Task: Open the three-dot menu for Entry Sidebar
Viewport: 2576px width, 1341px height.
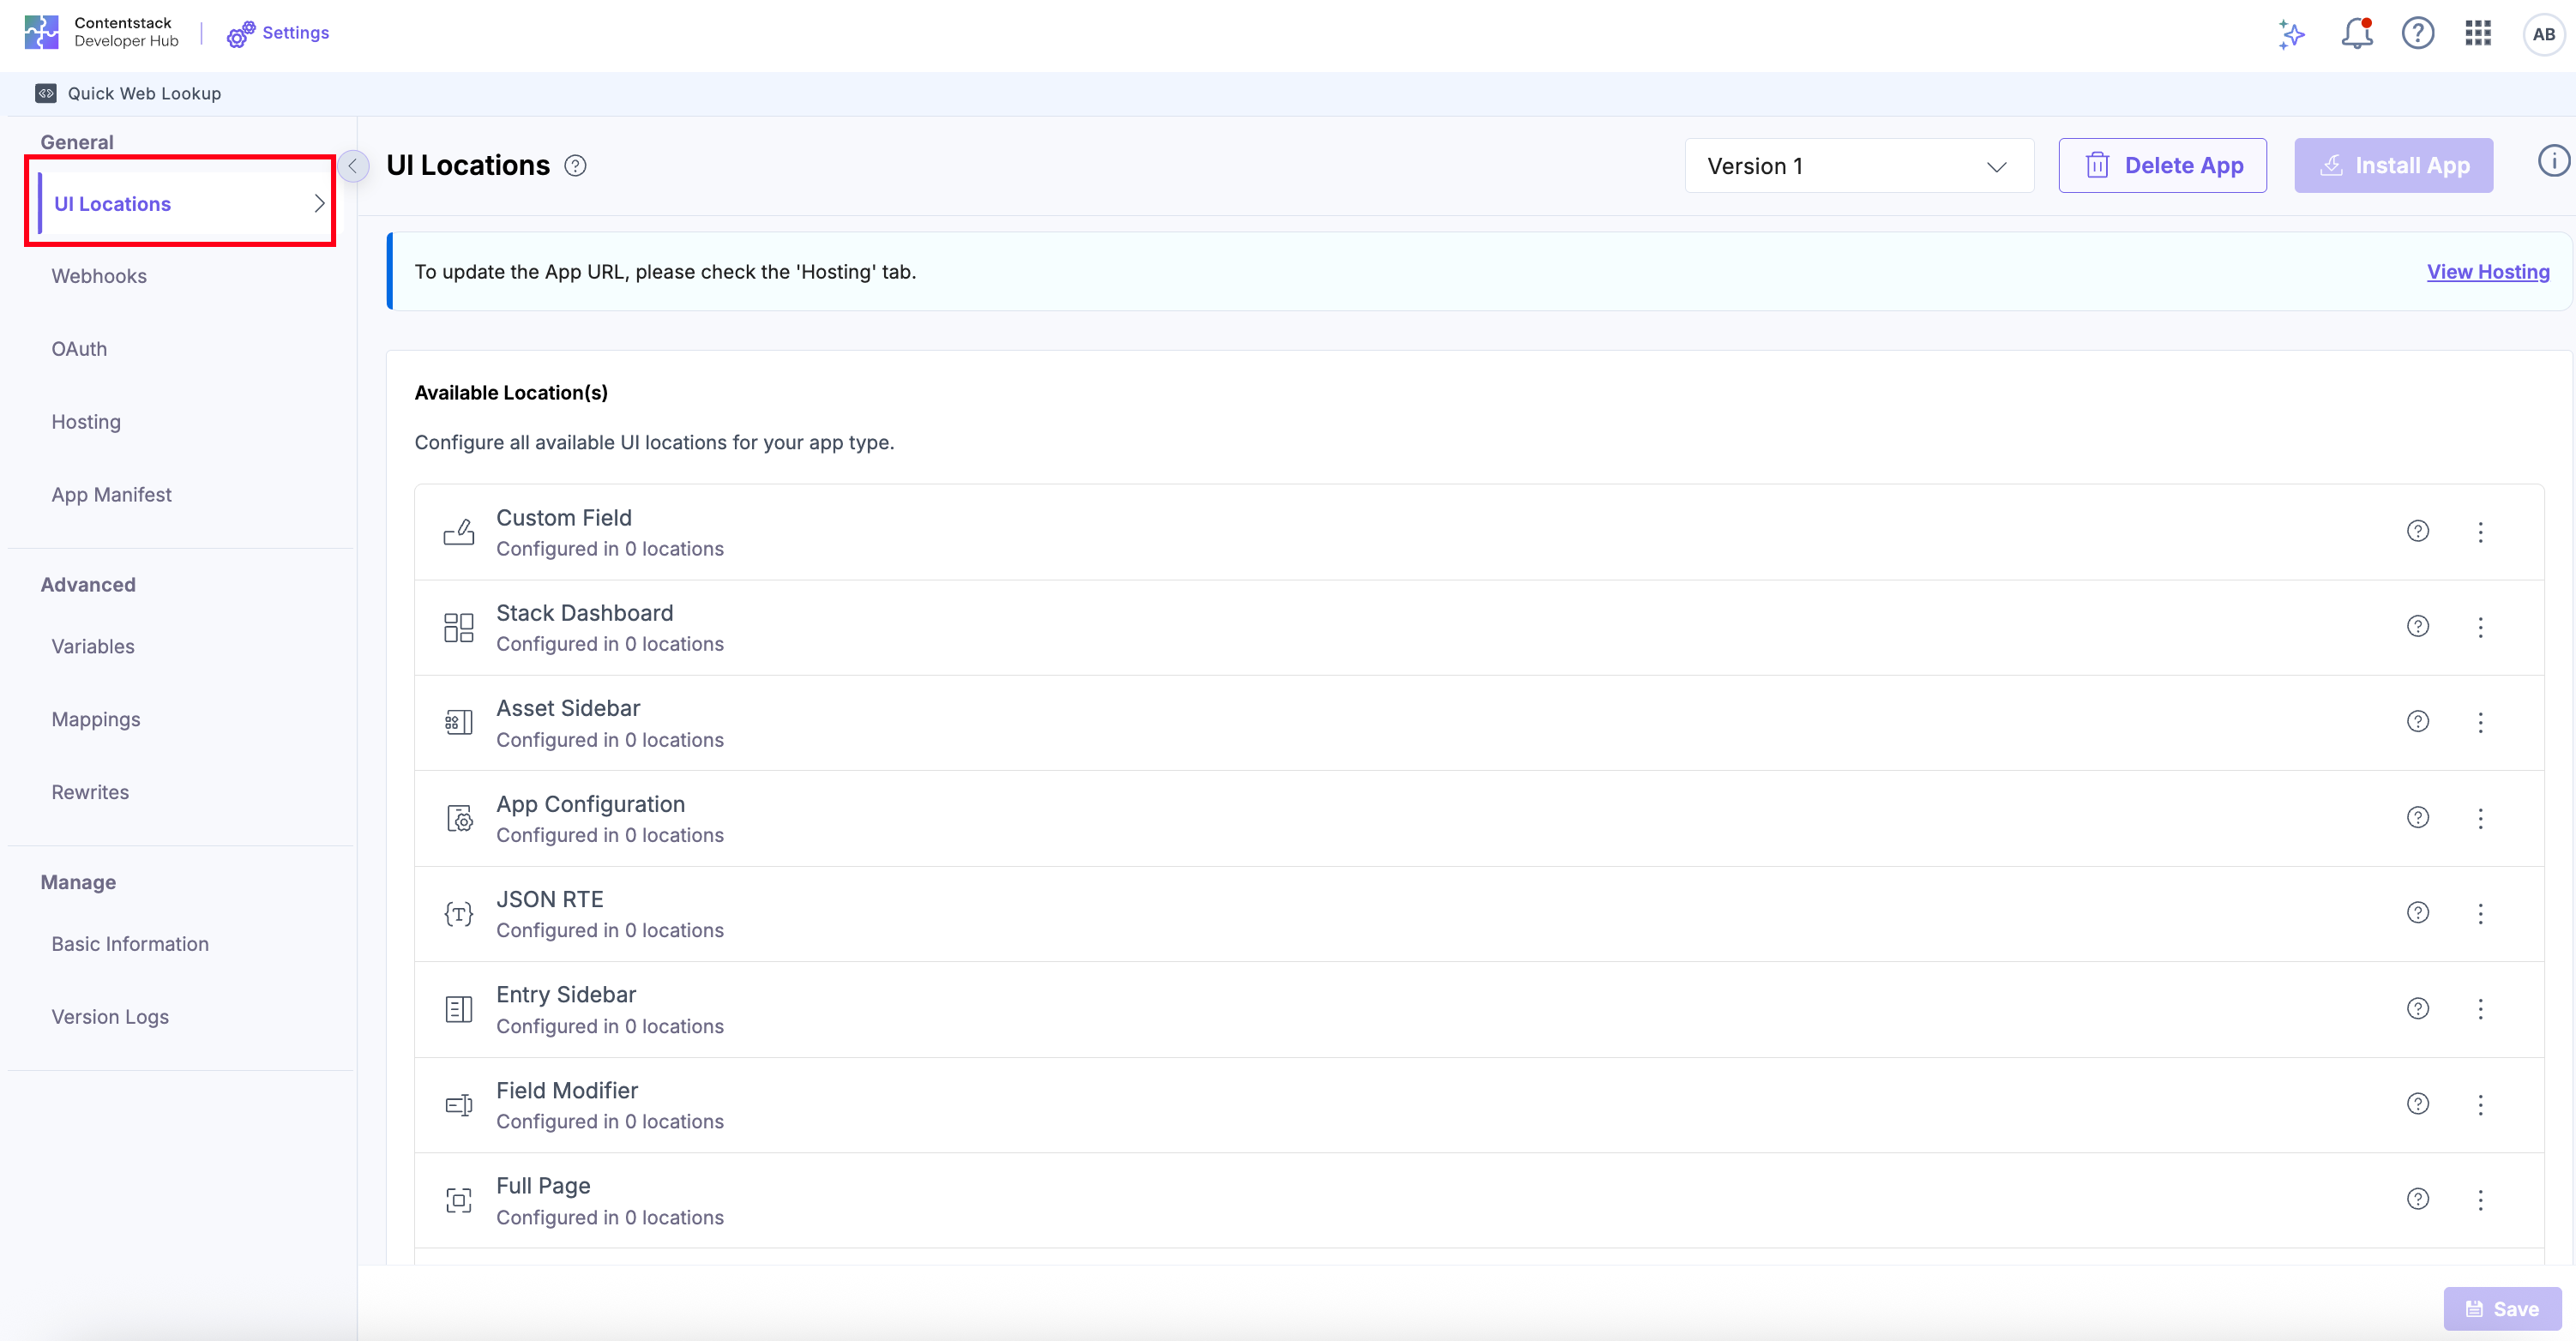Action: (2480, 1009)
